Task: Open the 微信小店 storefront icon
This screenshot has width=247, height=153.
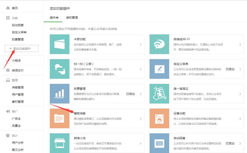Action: [59, 143]
